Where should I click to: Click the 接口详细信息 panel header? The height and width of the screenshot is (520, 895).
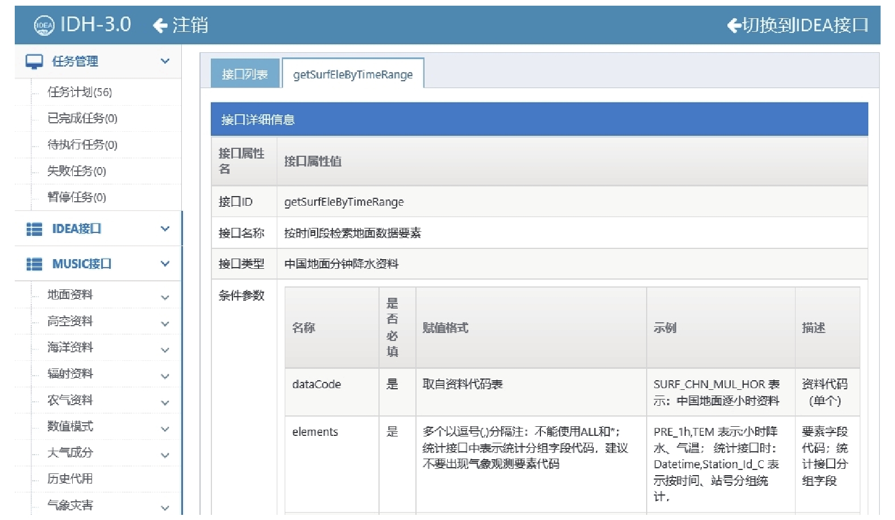click(539, 119)
